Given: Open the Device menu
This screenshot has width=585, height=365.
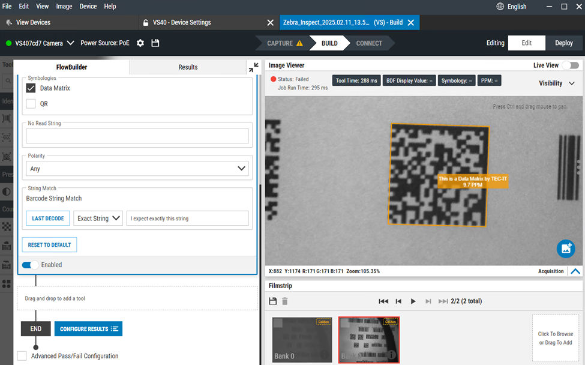Looking at the screenshot, I should coord(88,7).
